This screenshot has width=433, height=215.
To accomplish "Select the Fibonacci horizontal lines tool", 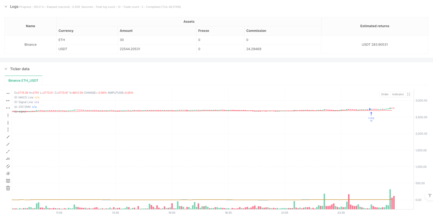I will click(8, 181).
